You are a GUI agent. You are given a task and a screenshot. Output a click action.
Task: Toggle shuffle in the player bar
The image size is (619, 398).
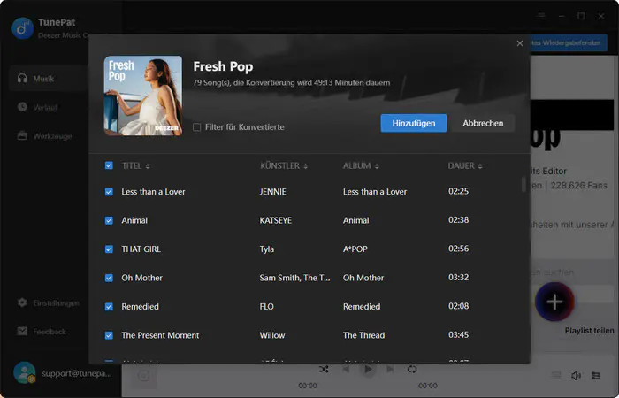click(x=324, y=369)
